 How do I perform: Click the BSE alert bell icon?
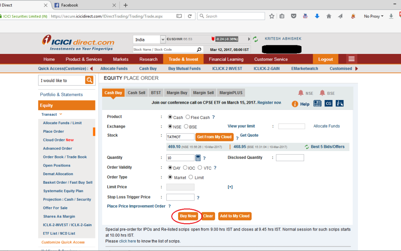322,93
